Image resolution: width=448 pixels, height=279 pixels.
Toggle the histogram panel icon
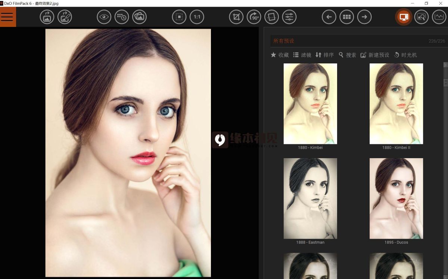point(439,17)
